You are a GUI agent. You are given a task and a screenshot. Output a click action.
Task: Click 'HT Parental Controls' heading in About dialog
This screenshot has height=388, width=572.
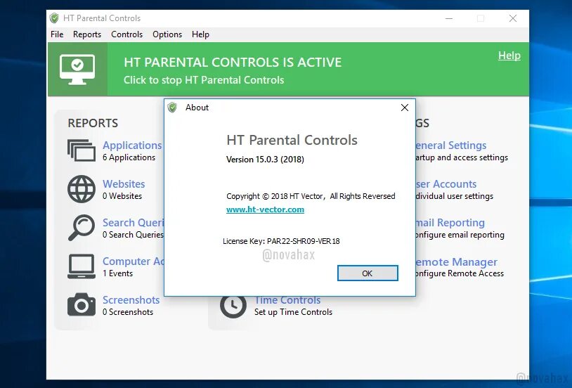(292, 140)
